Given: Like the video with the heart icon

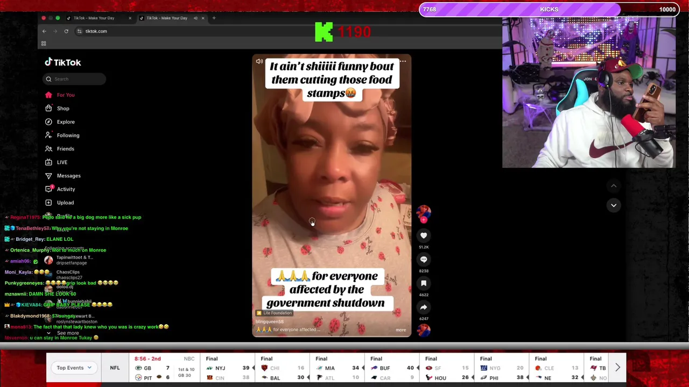Looking at the screenshot, I should click(424, 235).
